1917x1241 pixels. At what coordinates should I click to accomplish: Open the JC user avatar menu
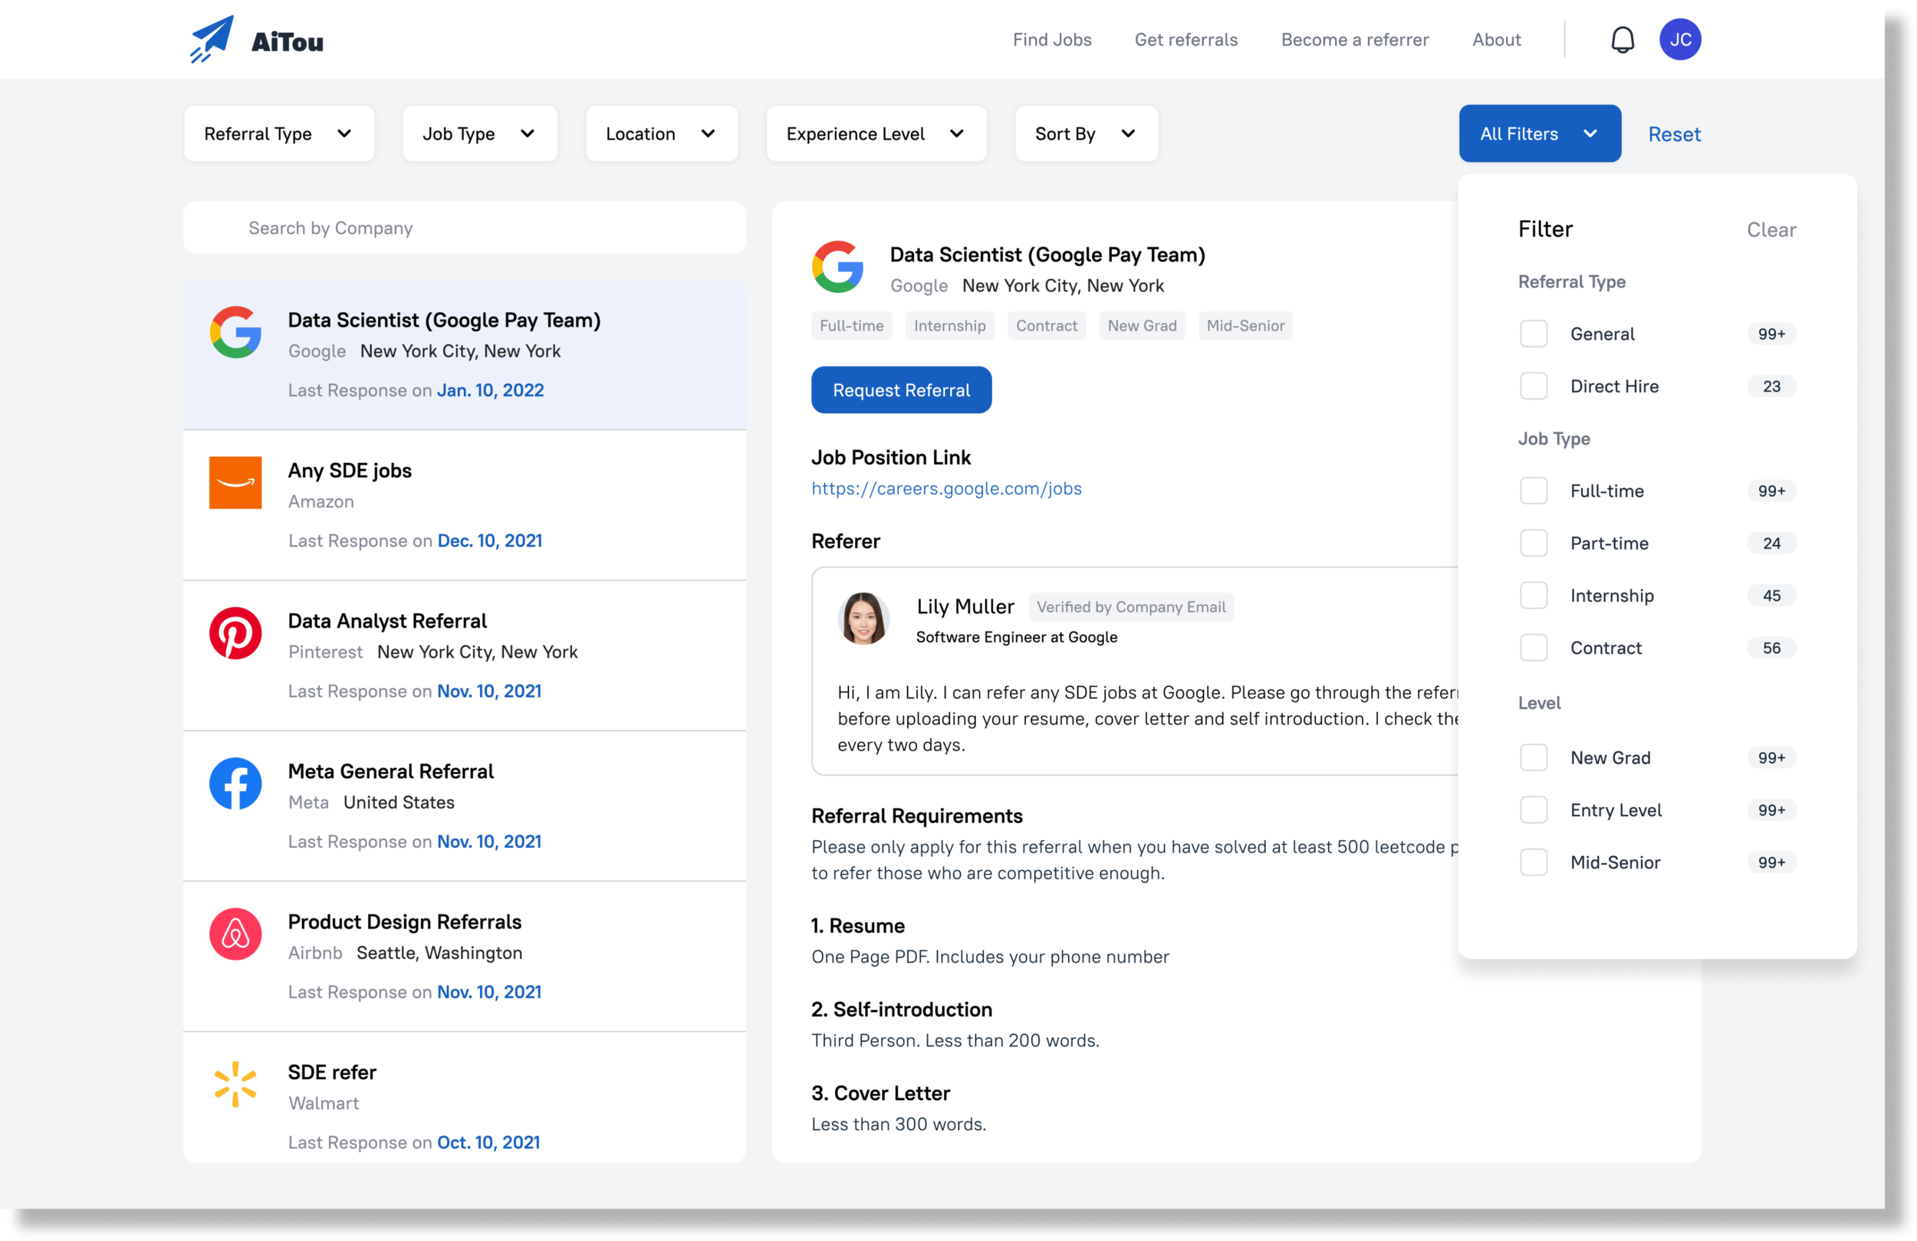point(1679,39)
